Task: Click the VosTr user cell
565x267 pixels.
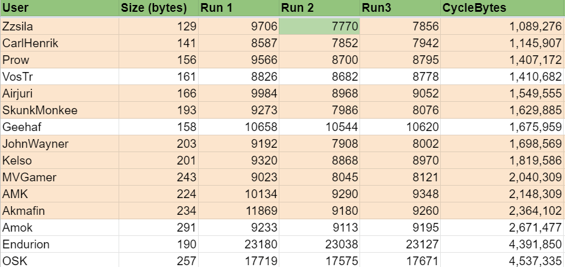Action: pos(60,77)
